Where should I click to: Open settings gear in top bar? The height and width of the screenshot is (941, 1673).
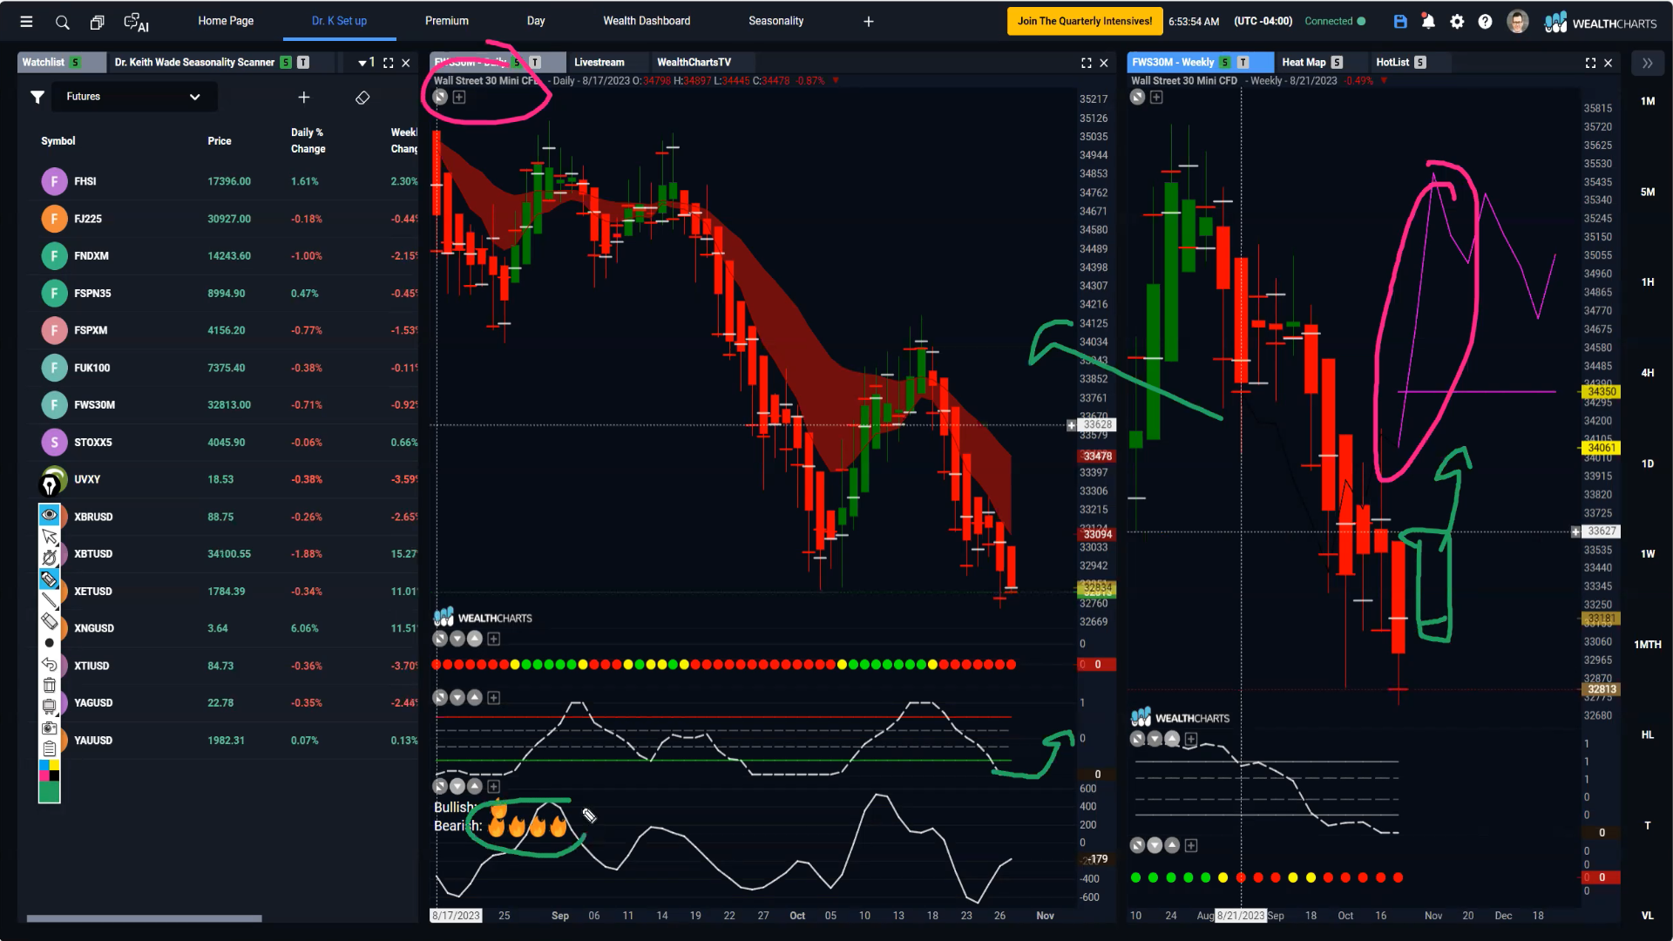[1457, 21]
